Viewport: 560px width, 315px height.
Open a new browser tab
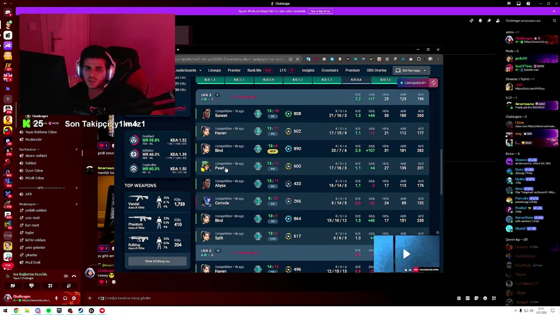point(178,49)
